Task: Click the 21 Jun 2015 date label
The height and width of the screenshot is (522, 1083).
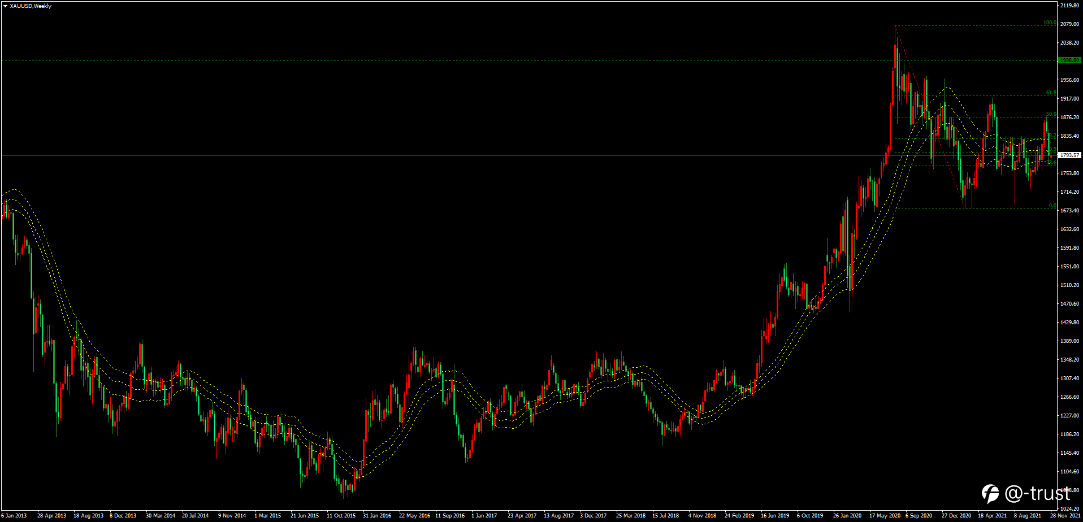Action: 305,516
